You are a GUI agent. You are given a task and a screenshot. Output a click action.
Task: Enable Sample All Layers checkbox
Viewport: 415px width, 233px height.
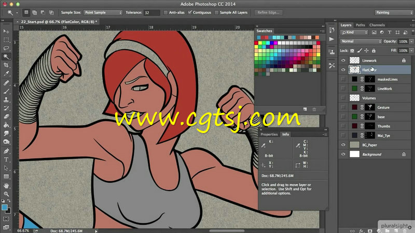pyautogui.click(x=216, y=12)
